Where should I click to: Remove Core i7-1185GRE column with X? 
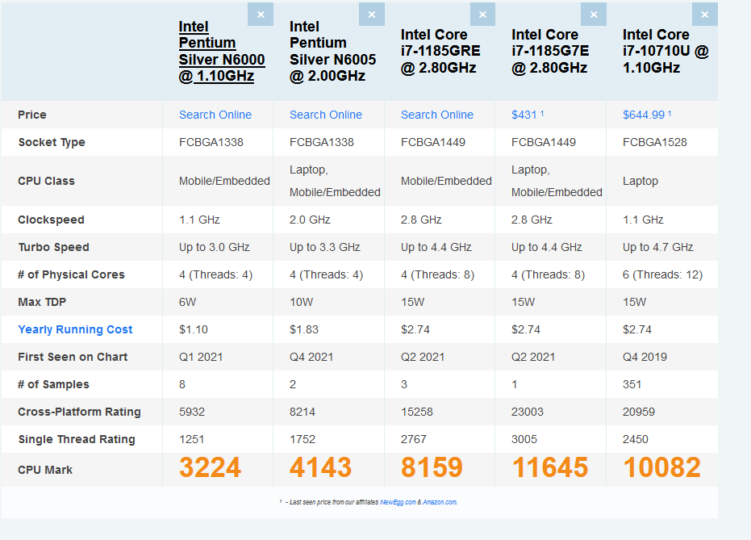[482, 15]
